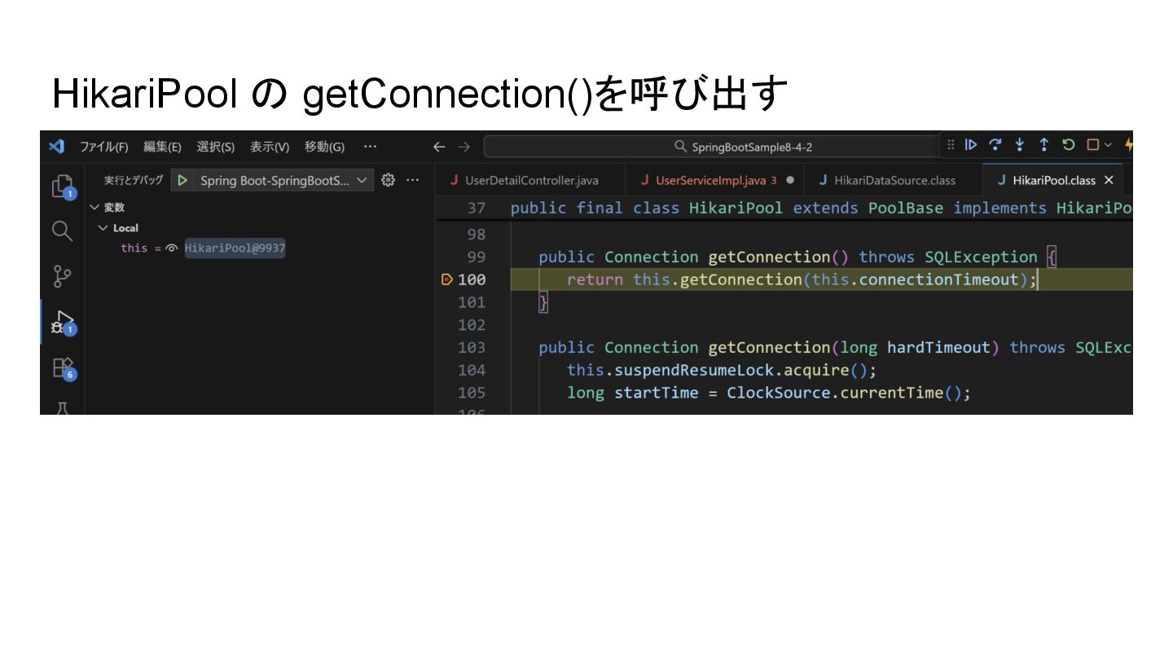Open the Run and Debug view
This screenshot has height=660, width=1173.
point(63,322)
